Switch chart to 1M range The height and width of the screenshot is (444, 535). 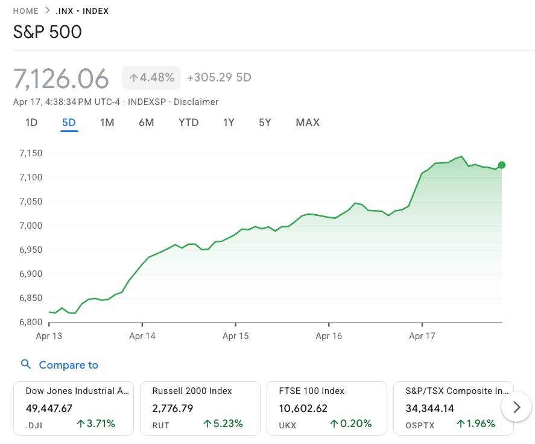pos(107,122)
